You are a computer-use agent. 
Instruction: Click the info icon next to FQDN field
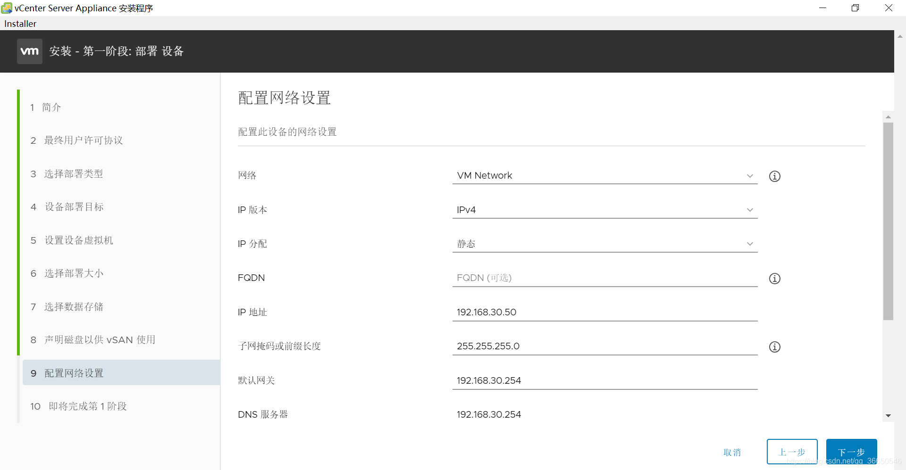[x=774, y=279]
